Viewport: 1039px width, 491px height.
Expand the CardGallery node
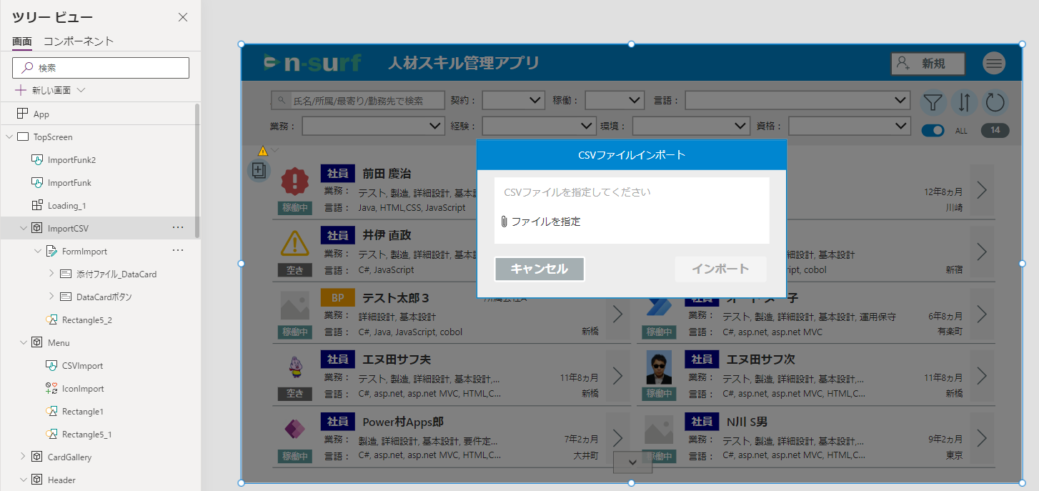pyautogui.click(x=23, y=457)
